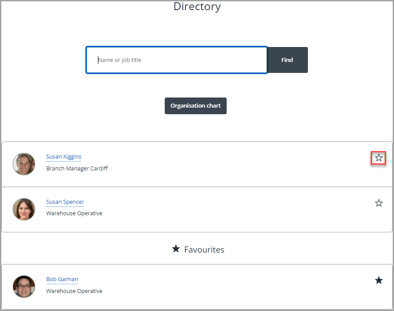Viewport: 394px width, 311px height.
Task: Click Bob Gaiman's Warehouse Operative title
Action: point(74,291)
